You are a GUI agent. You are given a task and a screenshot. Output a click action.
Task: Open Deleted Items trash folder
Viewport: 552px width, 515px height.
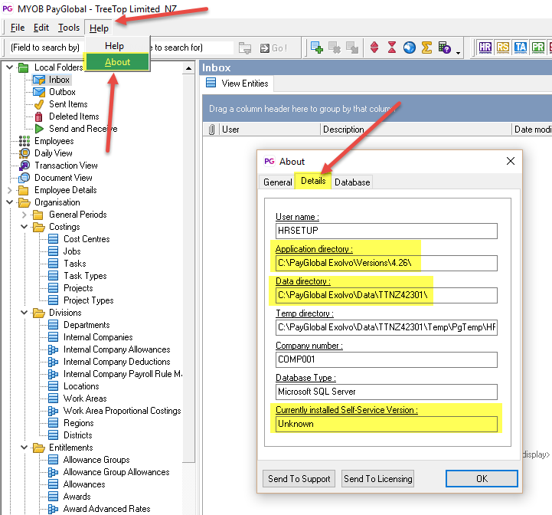click(74, 116)
